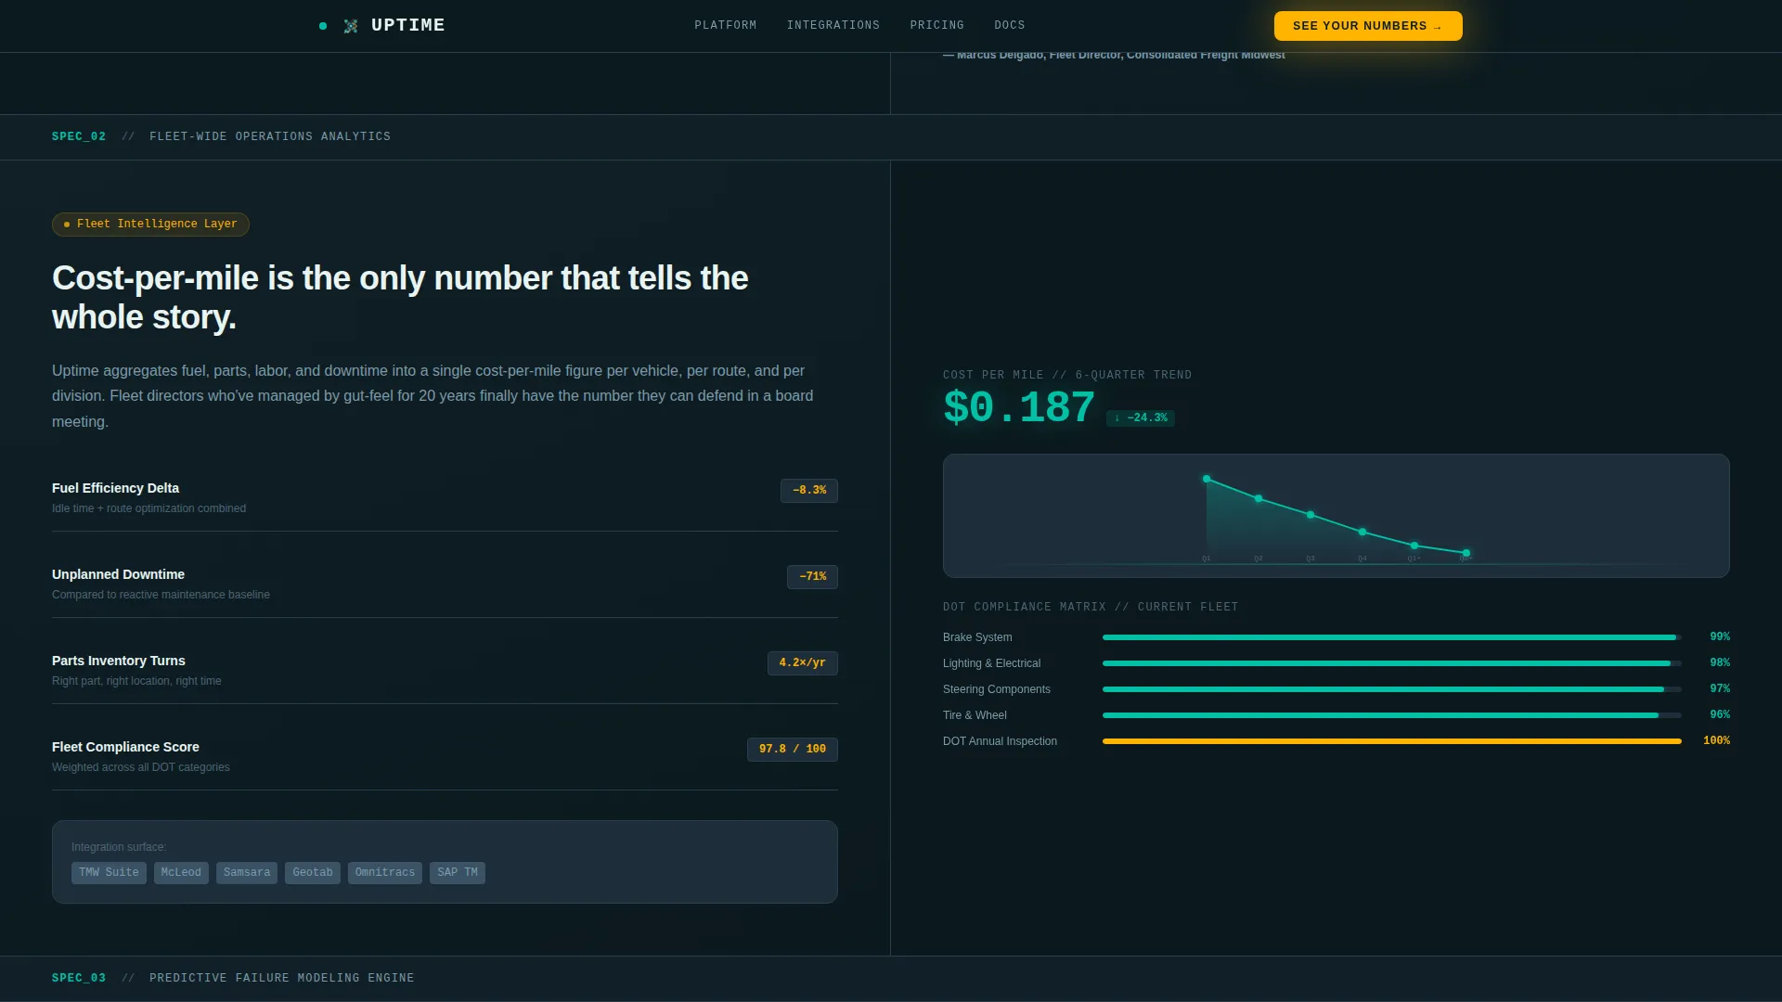This screenshot has height=1002, width=1782.
Task: Click the last data point on trend chart
Action: pos(1466,553)
